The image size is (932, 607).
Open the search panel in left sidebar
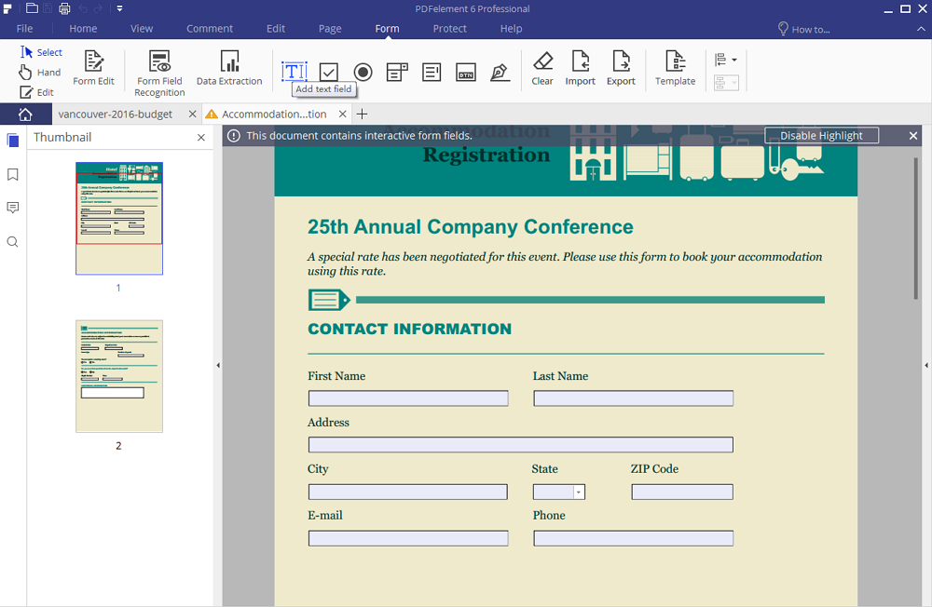(13, 242)
